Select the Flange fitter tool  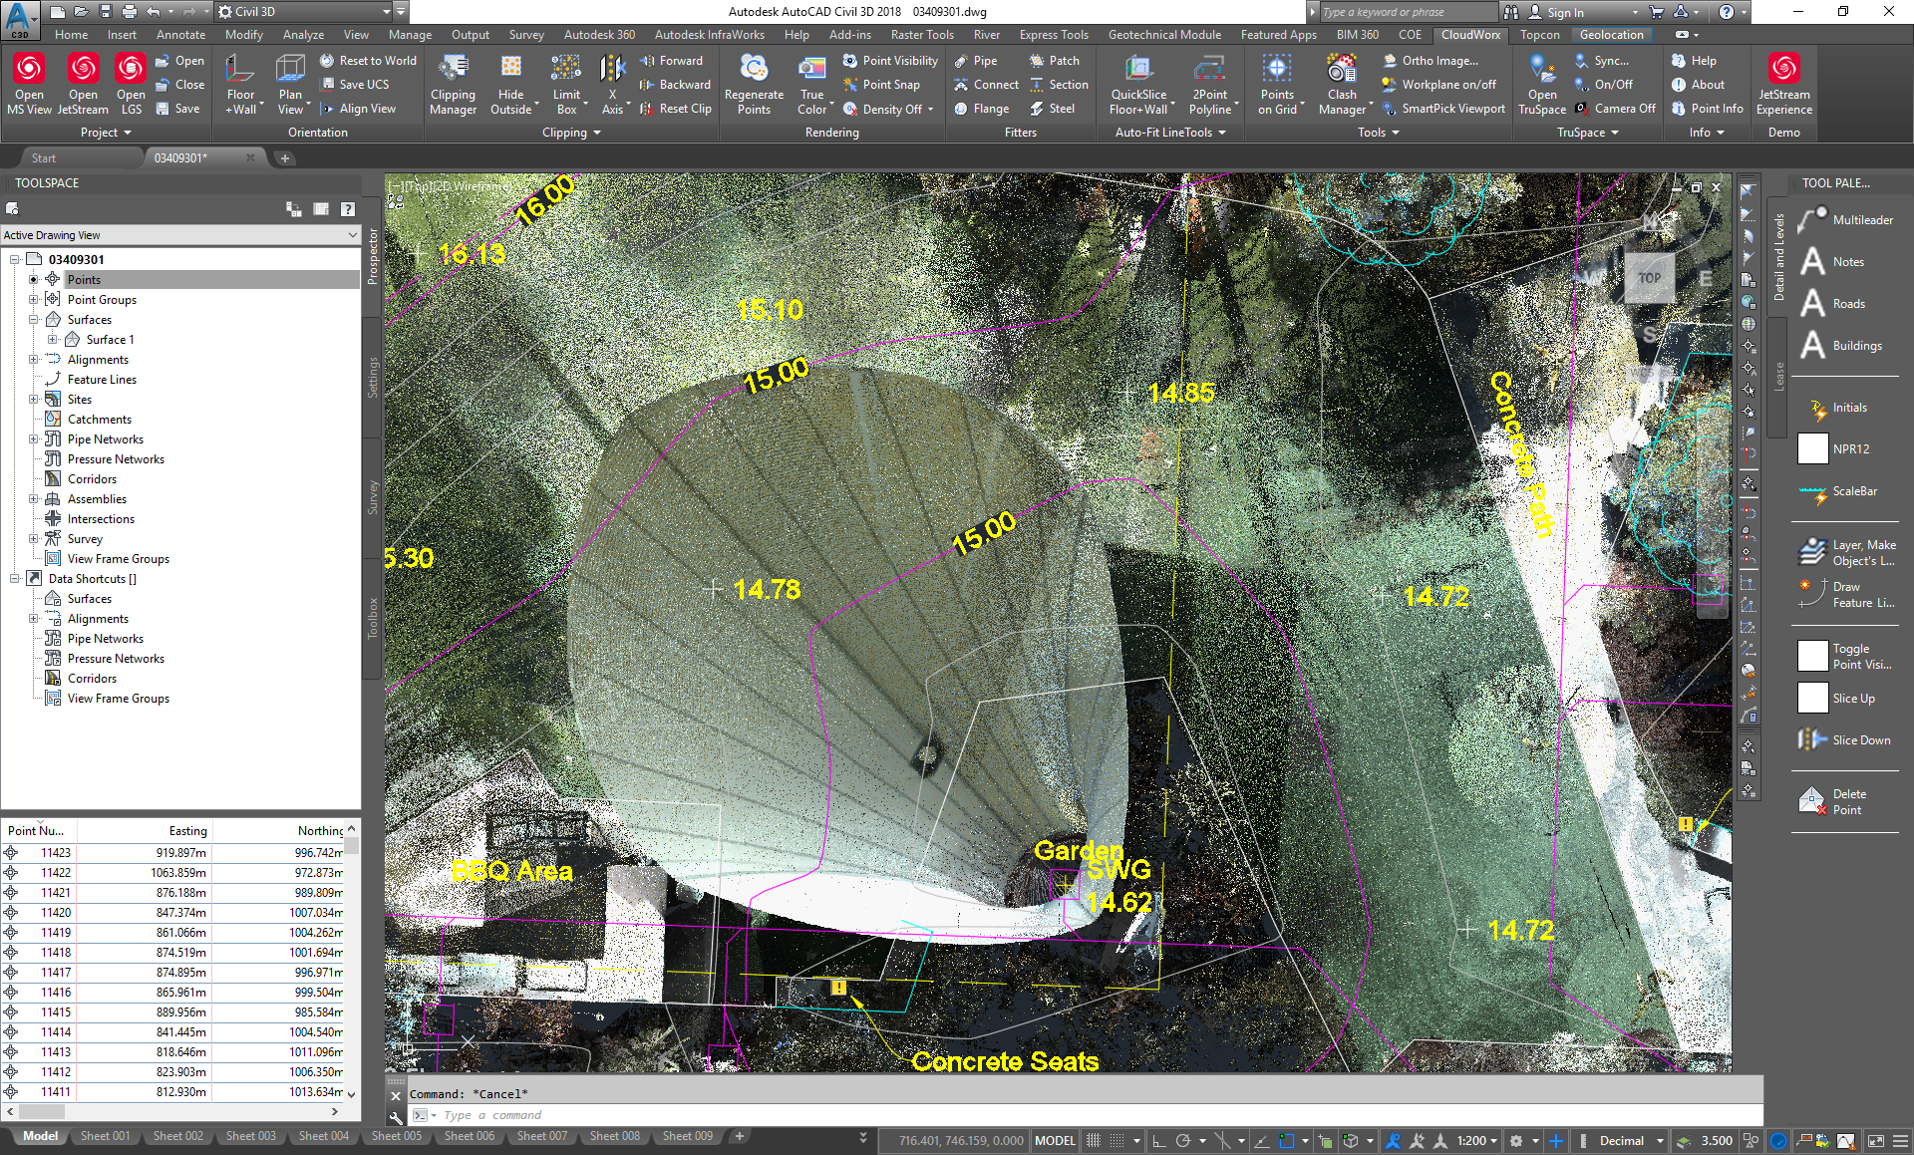tap(981, 109)
